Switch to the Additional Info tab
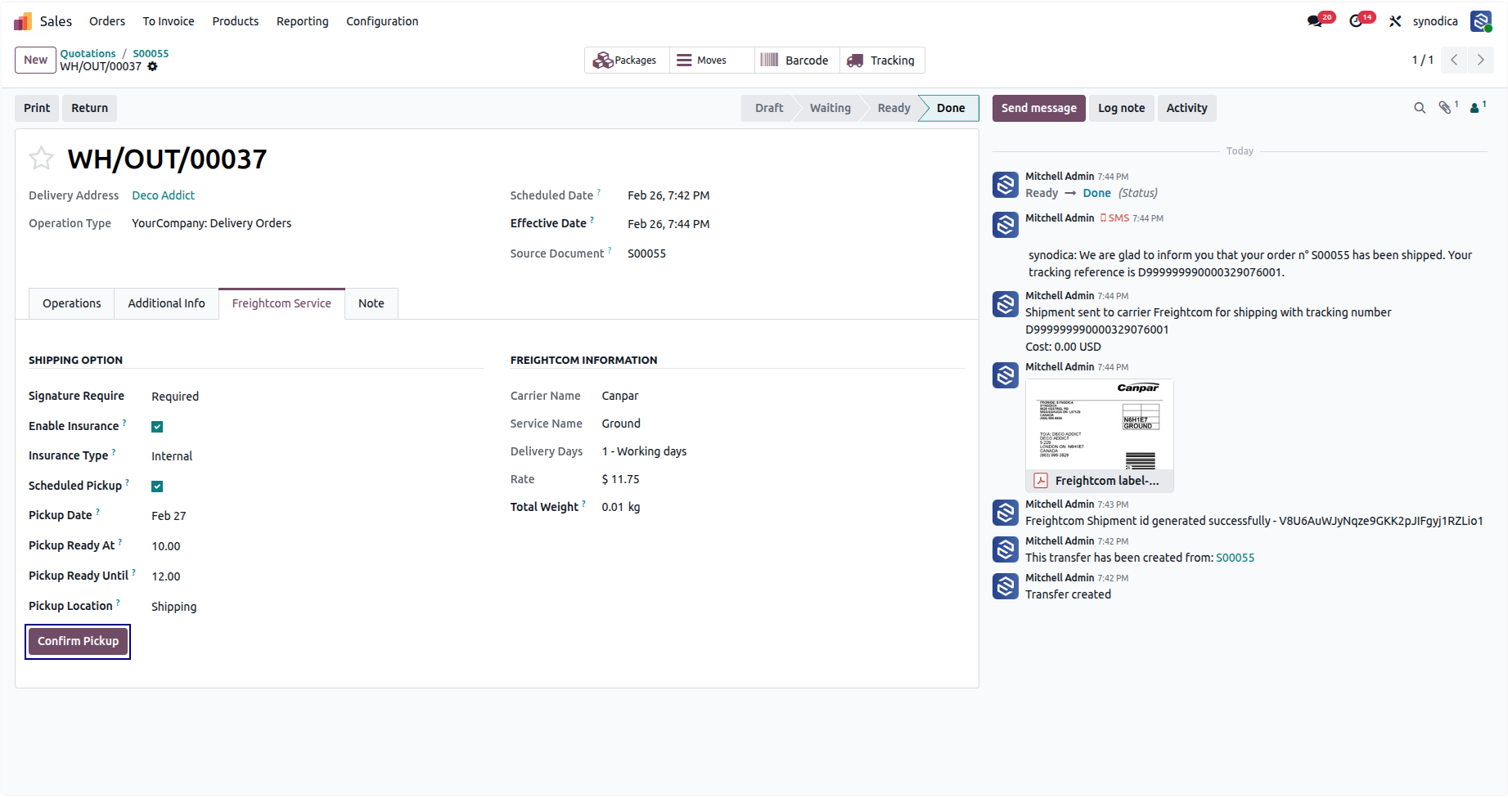The height and width of the screenshot is (798, 1508). pyautogui.click(x=166, y=303)
